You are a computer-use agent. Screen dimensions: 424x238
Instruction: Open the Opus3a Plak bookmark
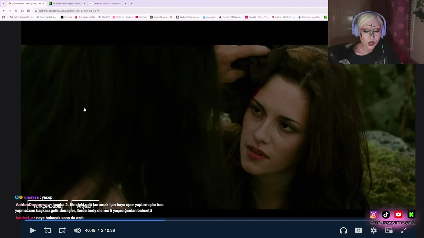[257, 17]
